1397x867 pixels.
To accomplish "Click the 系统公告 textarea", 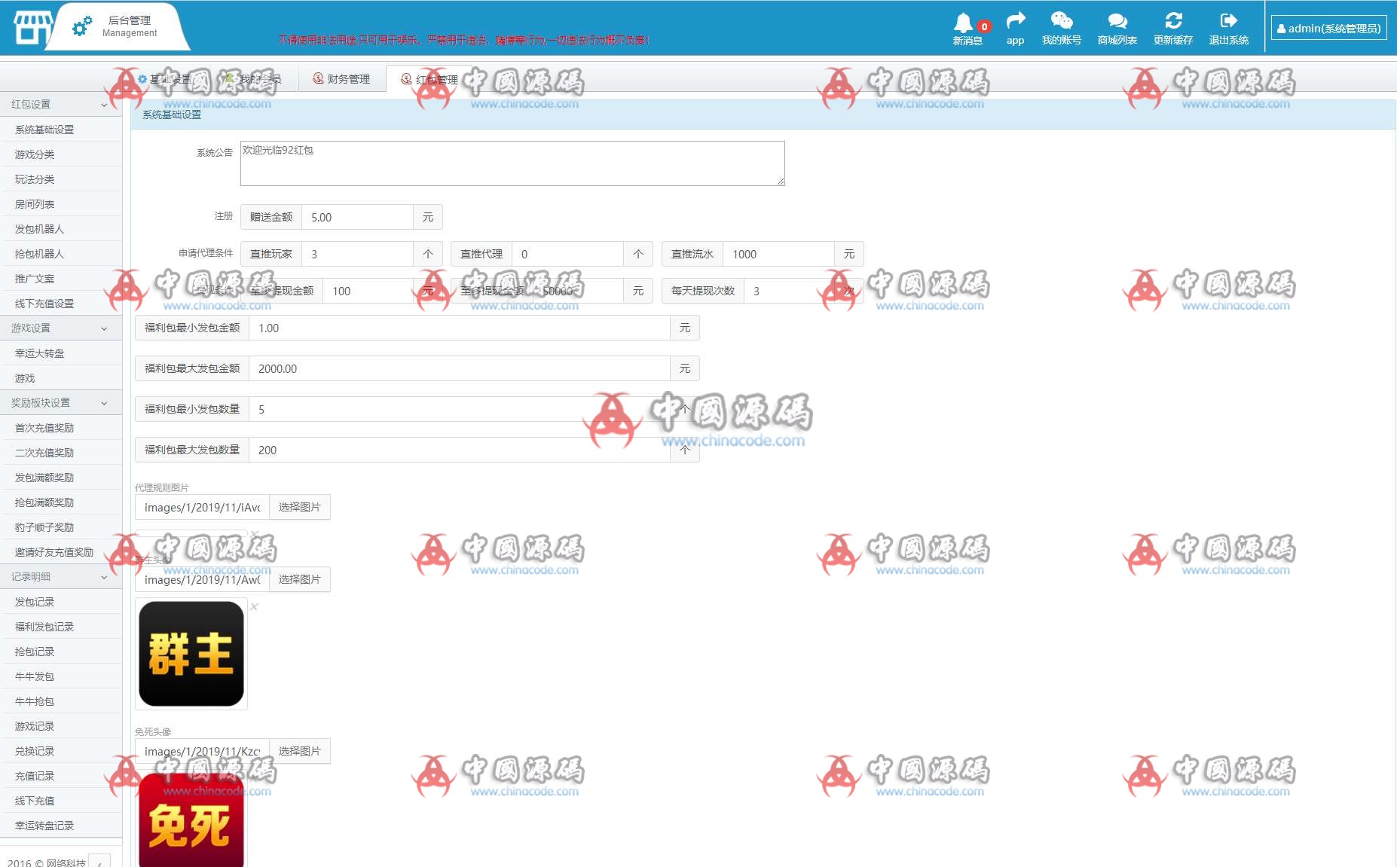I will [512, 163].
